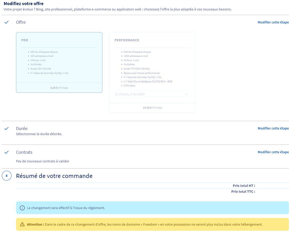294x233 pixels.
Task: Click Modifier cette étape for Offre
Action: pyautogui.click(x=273, y=22)
